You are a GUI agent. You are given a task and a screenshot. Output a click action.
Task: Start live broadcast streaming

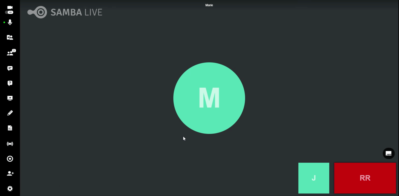pos(10,144)
